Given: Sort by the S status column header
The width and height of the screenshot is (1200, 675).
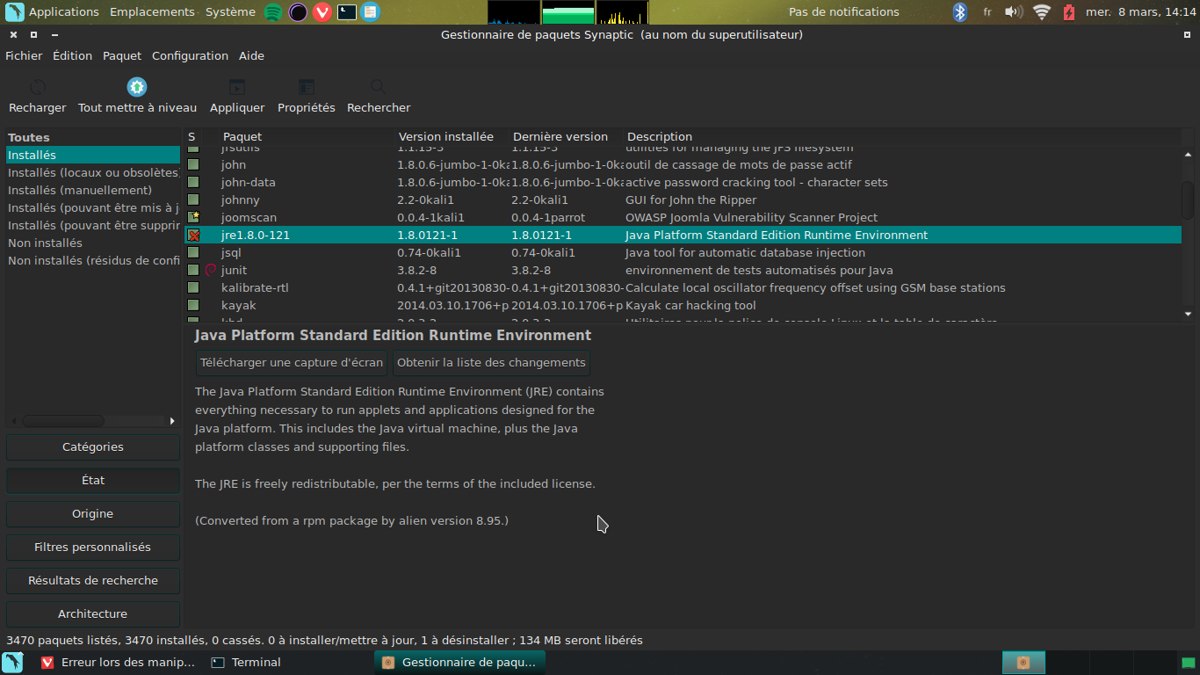Looking at the screenshot, I should click(x=192, y=136).
